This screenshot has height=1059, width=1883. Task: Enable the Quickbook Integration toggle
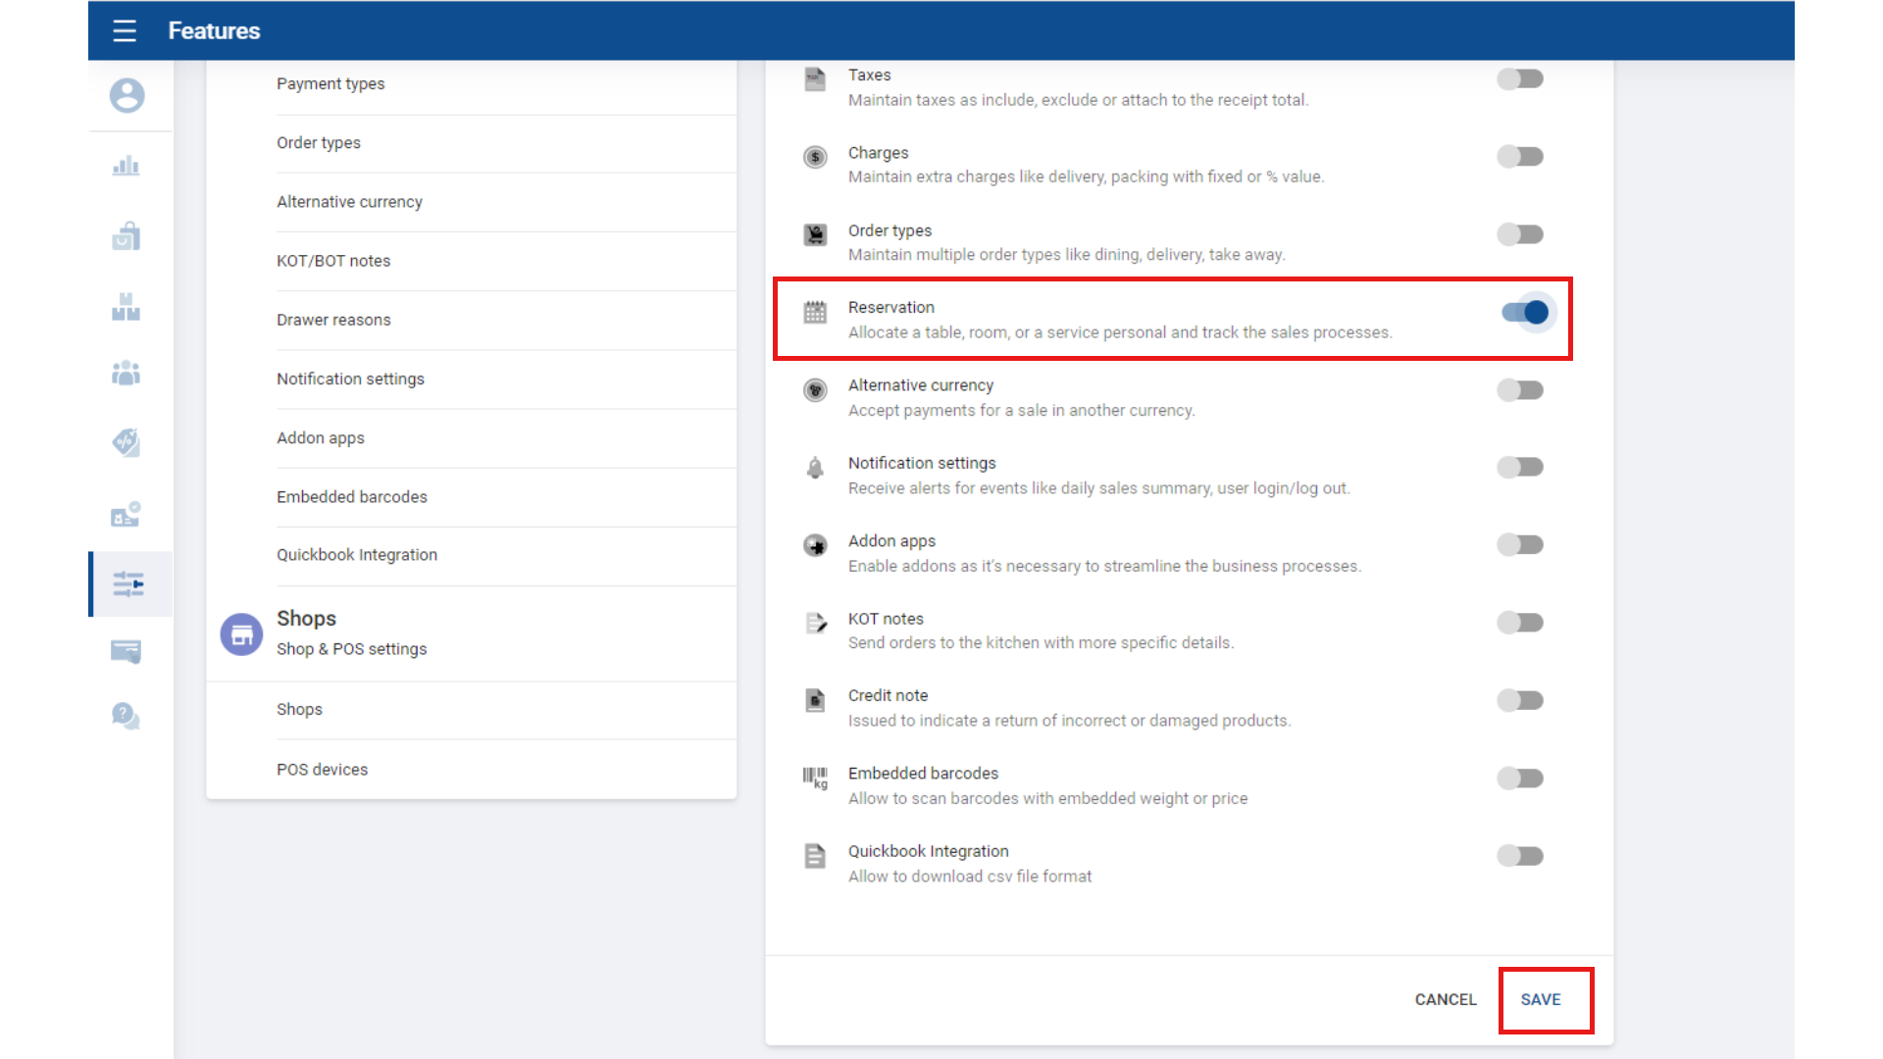click(1520, 856)
